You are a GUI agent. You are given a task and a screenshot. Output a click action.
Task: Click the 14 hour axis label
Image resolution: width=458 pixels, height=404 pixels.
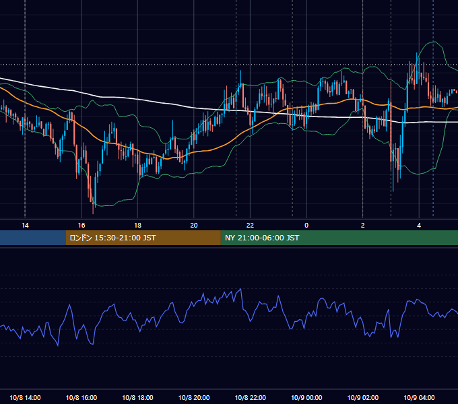tap(25, 226)
